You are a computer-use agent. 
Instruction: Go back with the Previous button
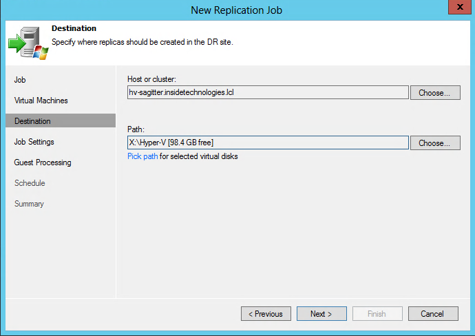pyautogui.click(x=266, y=314)
